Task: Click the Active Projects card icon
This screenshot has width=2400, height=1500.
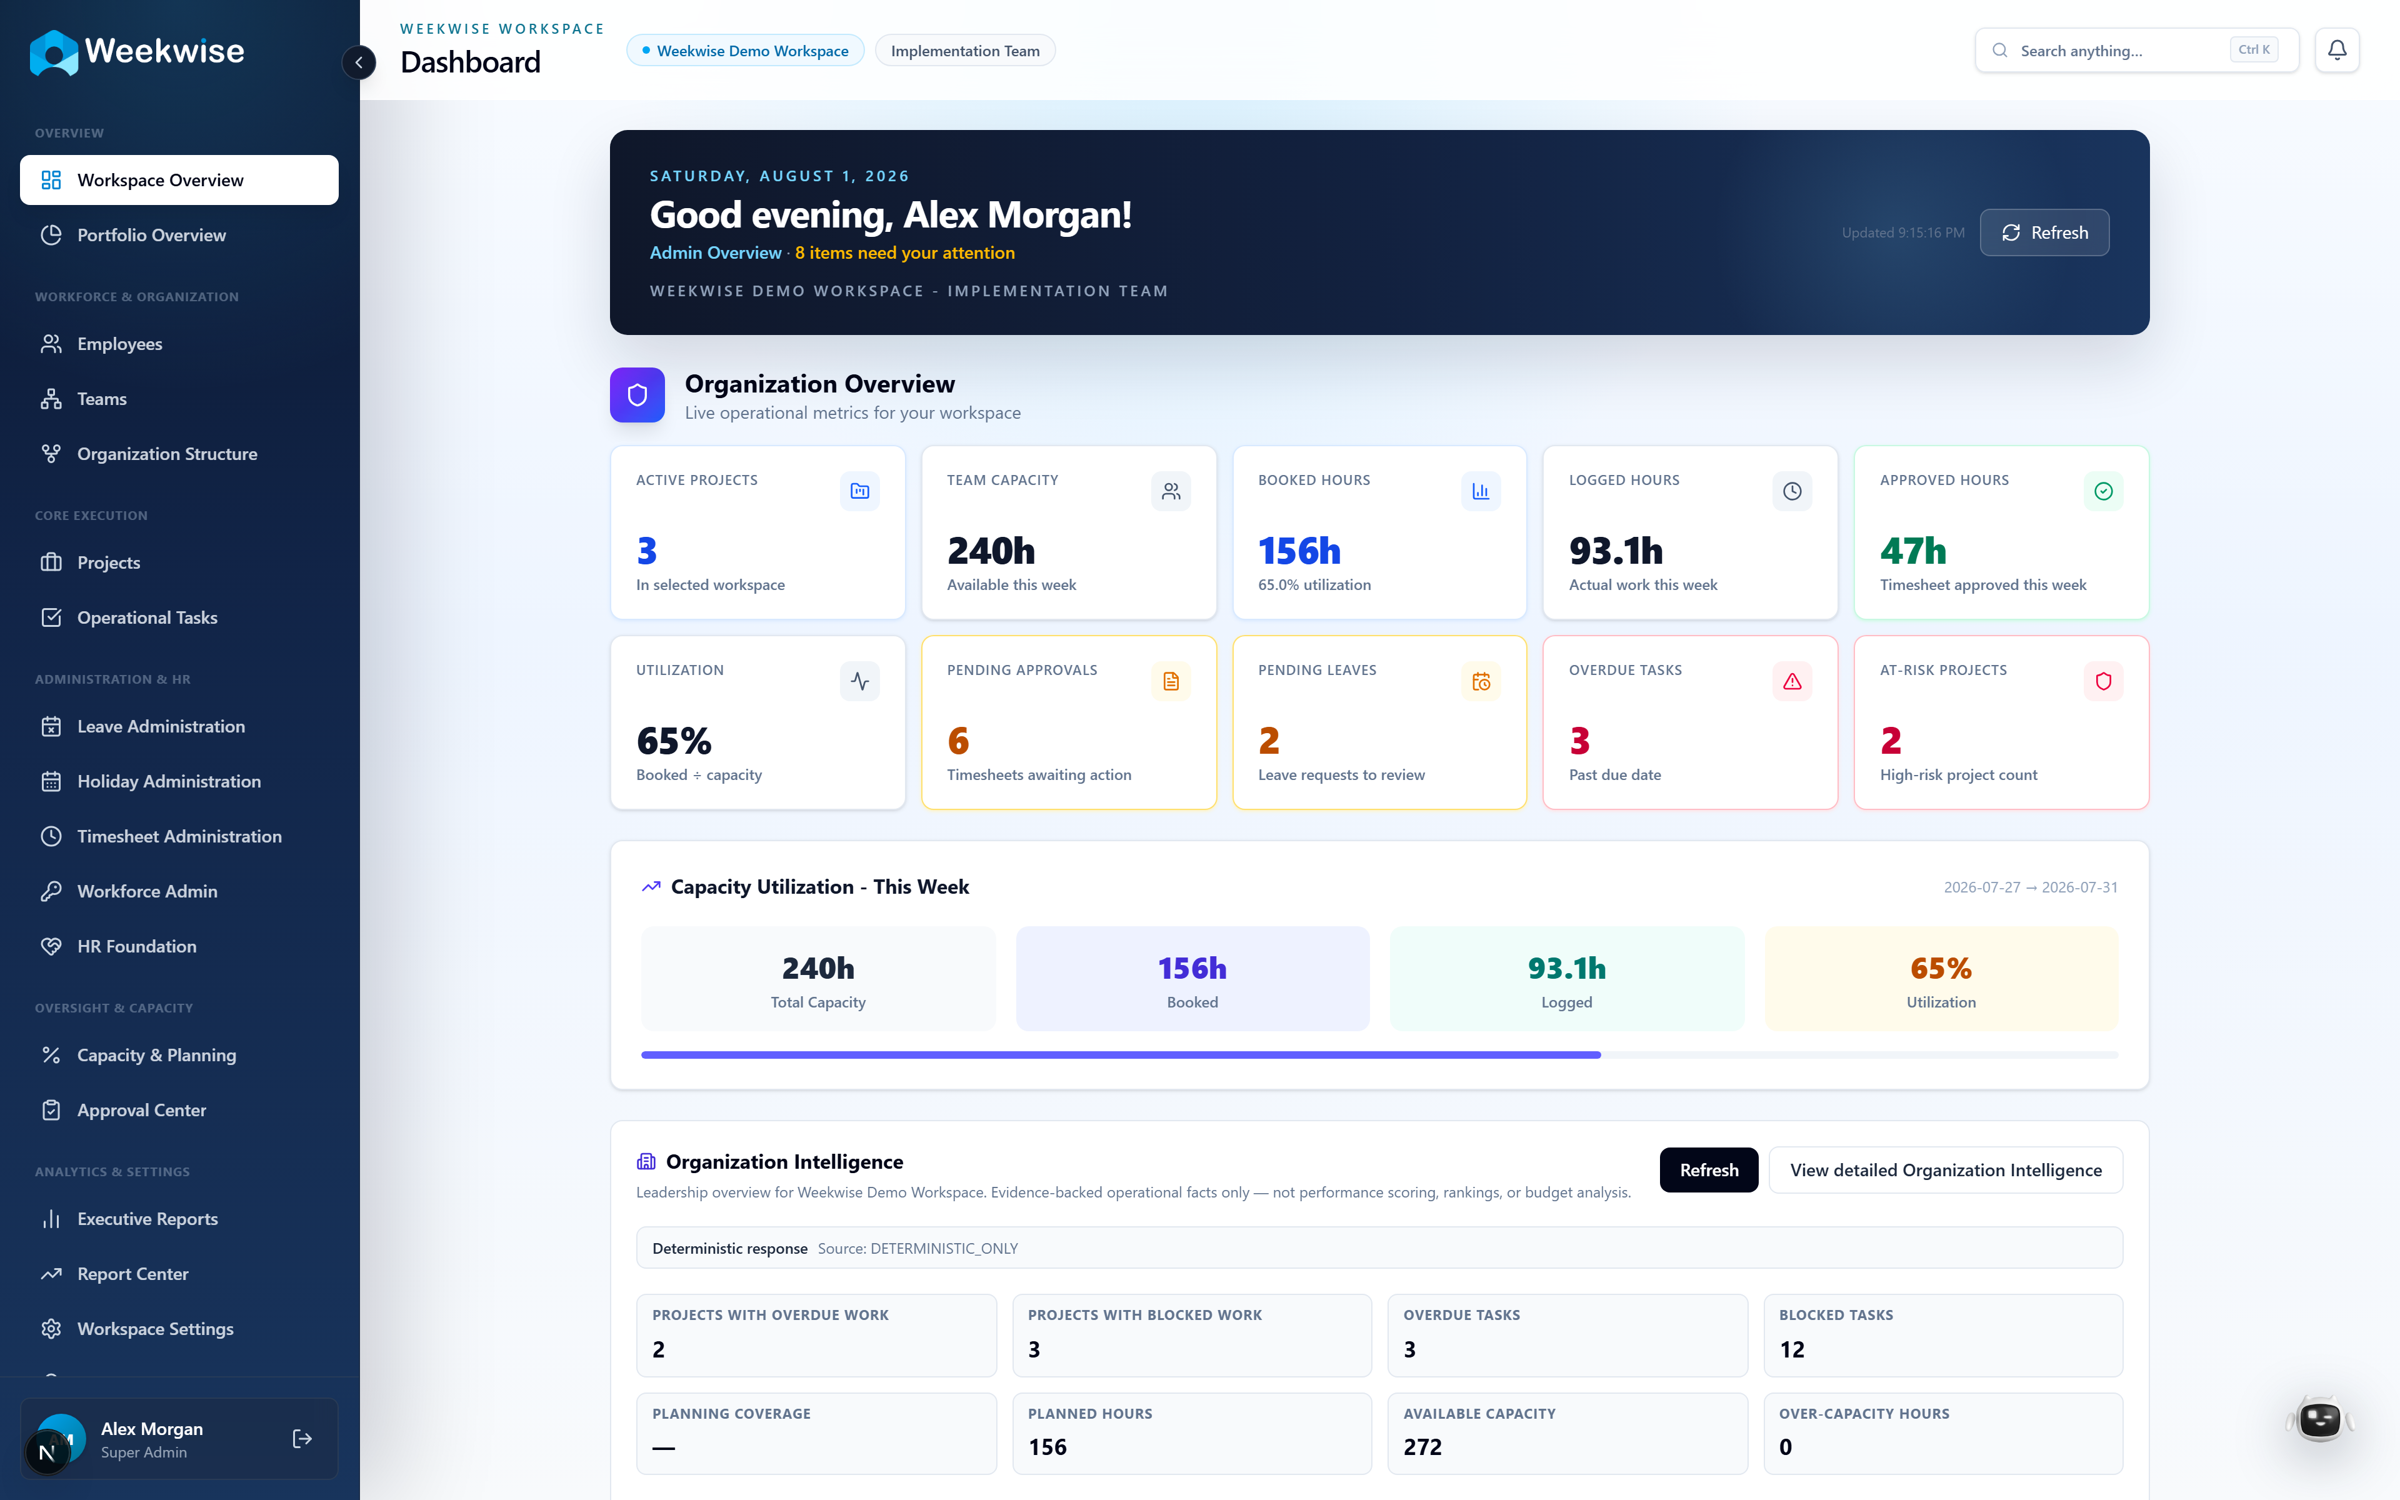Action: 859,491
